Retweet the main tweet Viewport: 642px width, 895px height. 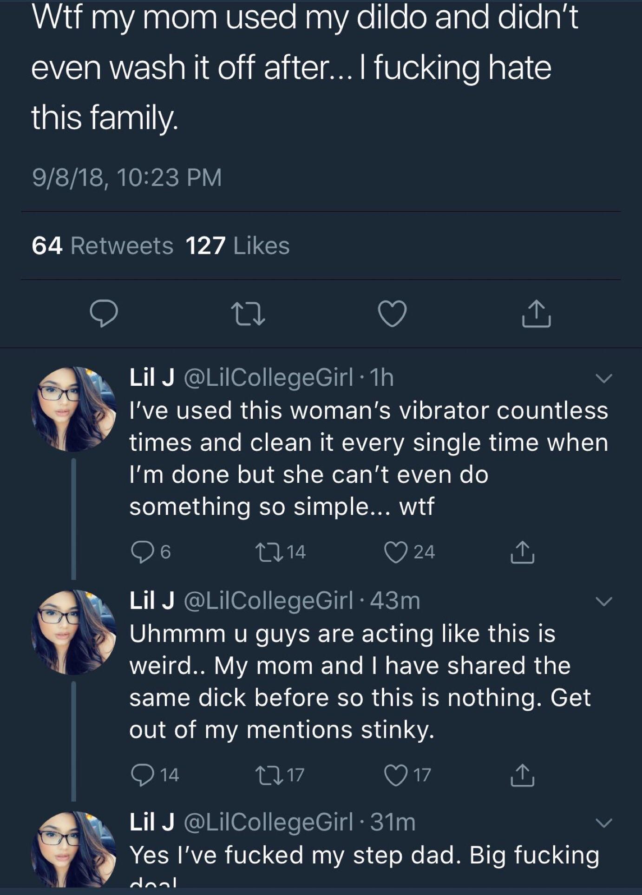pos(248,314)
